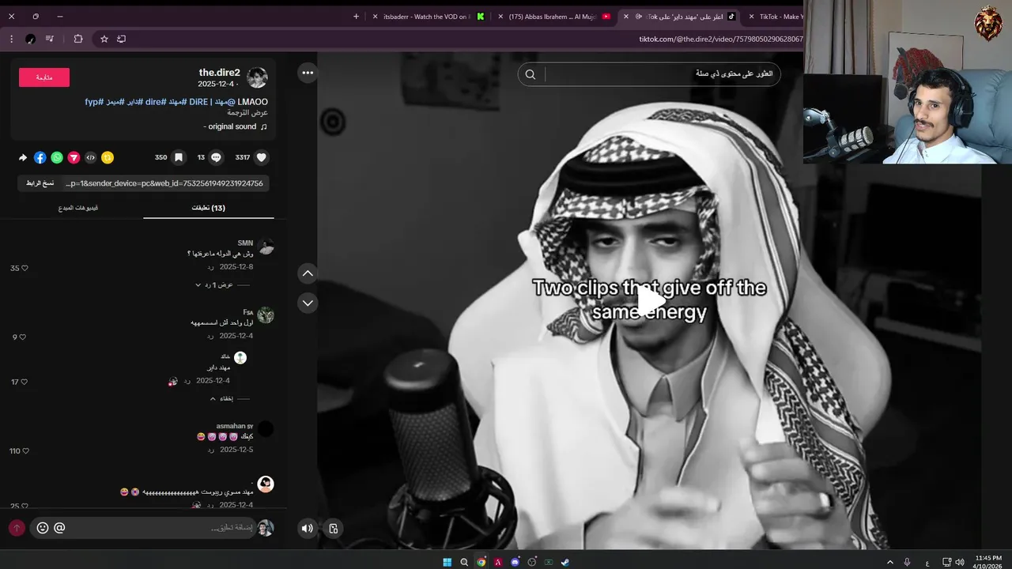Viewport: 1012px width, 569px height.
Task: Open the username the.dire2 link
Action: point(219,73)
